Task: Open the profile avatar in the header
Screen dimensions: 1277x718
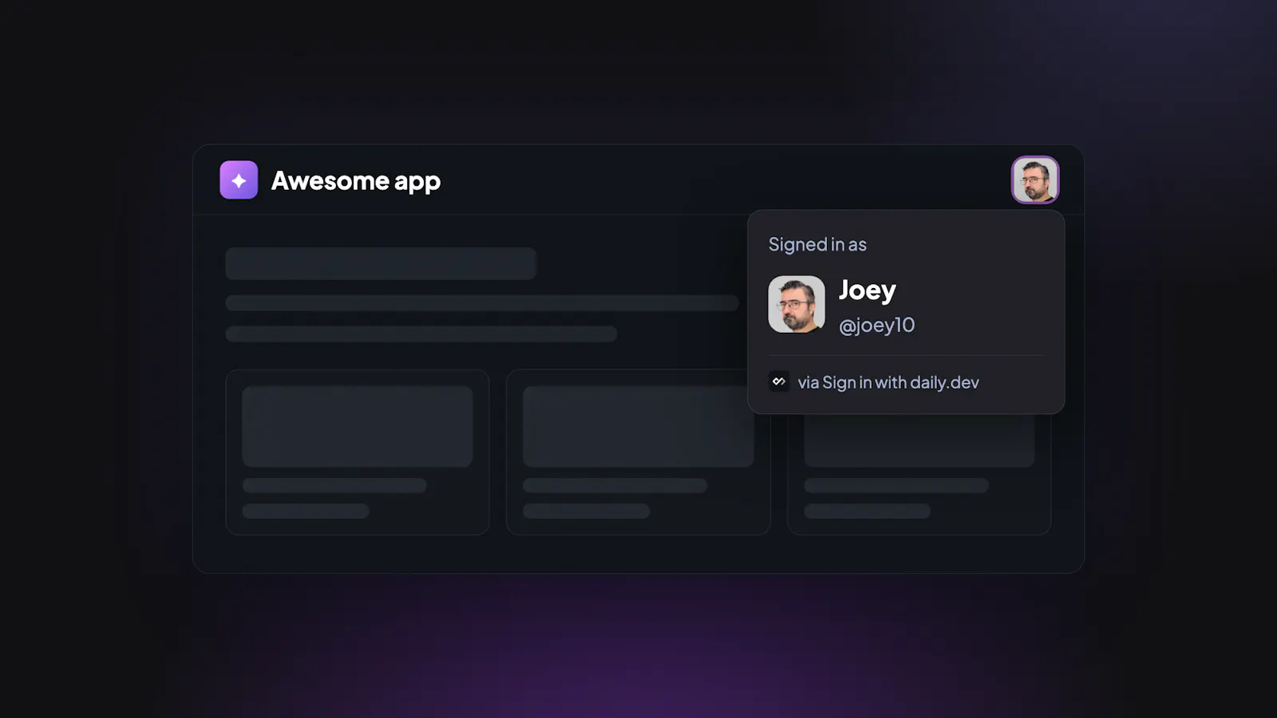Action: 1035,179
